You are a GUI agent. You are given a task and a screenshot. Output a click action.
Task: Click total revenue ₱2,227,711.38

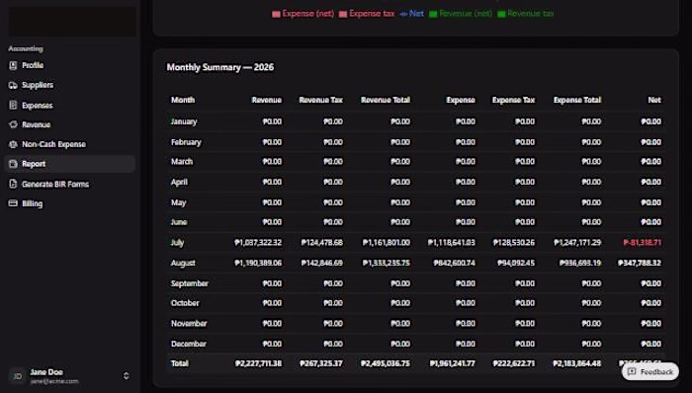(258, 363)
